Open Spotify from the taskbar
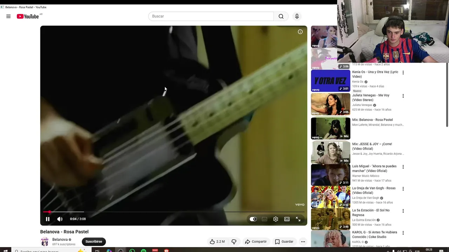The width and height of the screenshot is (449, 252). point(143,251)
